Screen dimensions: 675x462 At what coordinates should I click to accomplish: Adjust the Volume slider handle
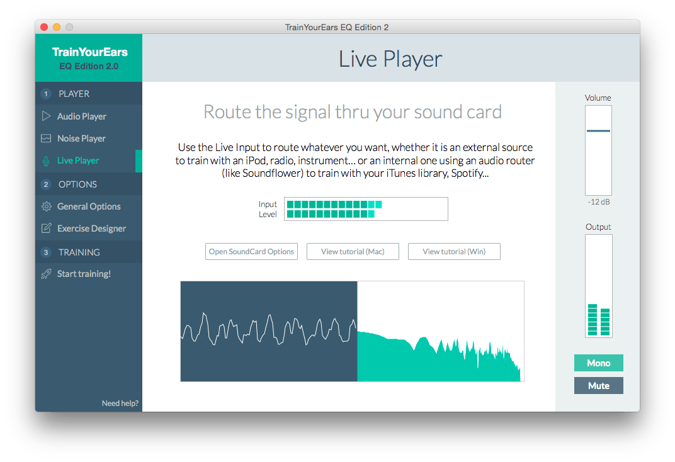pyautogui.click(x=598, y=132)
